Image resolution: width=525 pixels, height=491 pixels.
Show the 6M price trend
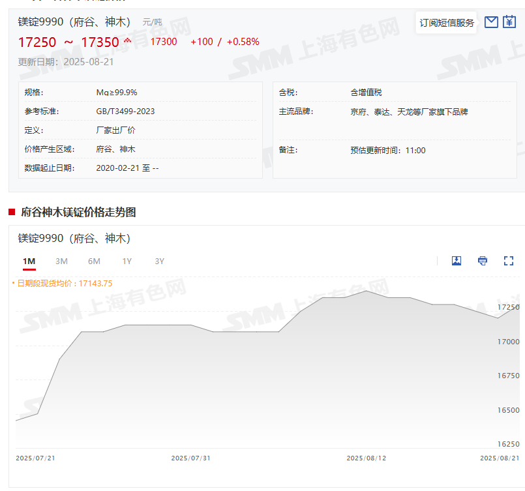[94, 261]
